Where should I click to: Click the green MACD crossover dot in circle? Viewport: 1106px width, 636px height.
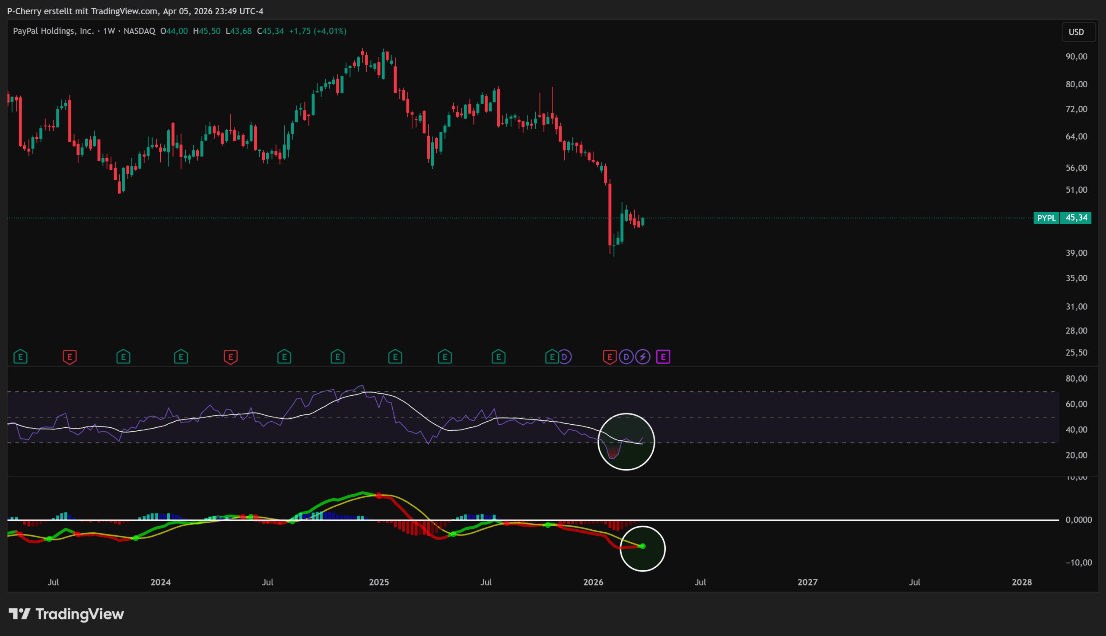642,546
